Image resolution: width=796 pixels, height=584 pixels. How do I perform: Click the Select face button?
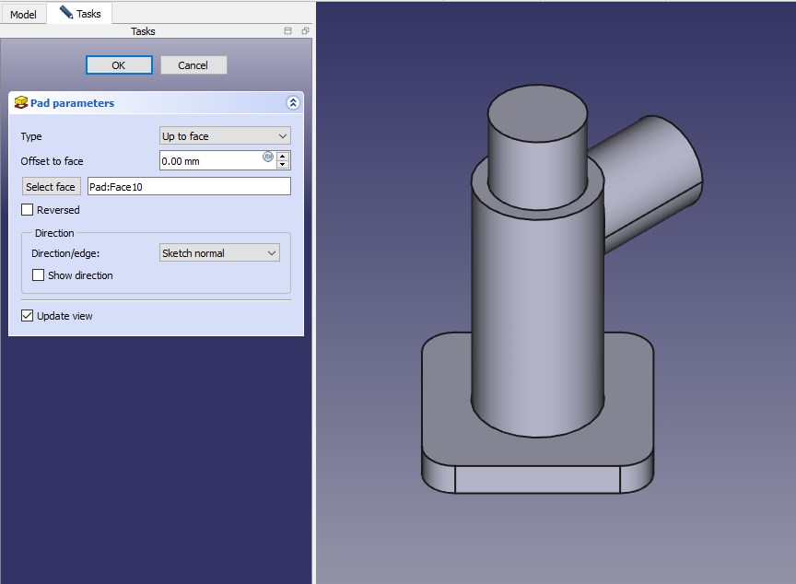coord(51,187)
